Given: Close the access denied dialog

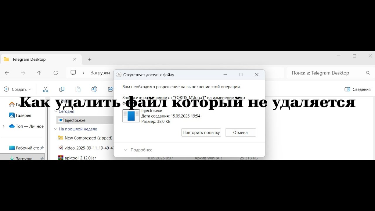Looking at the screenshot, I should (257, 75).
